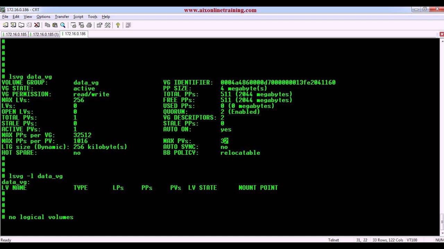Image resolution: width=444 pixels, height=249 pixels.
Task: Open the File menu
Action: coord(5,17)
